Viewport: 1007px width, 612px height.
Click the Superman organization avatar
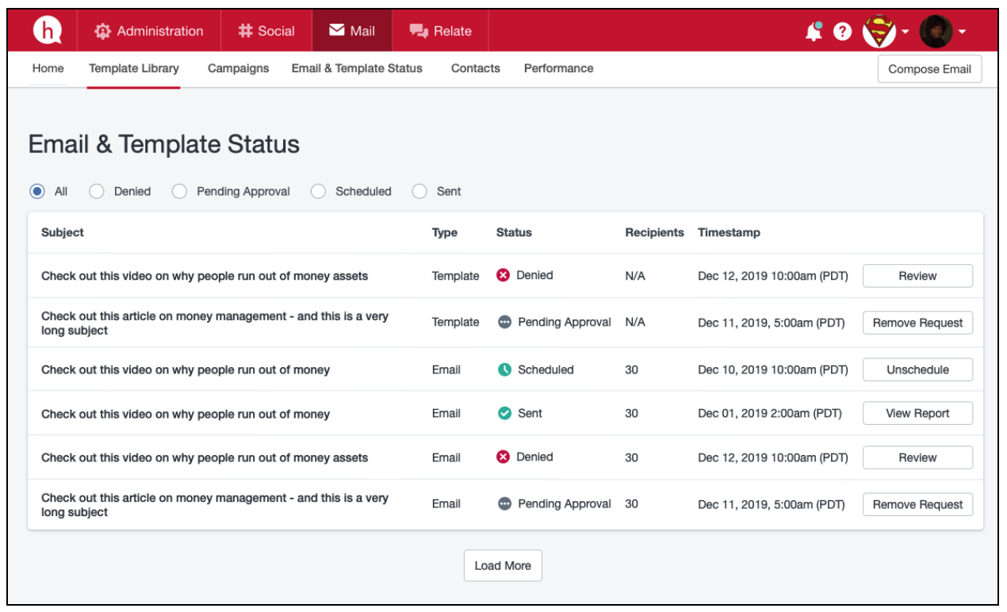pos(879,32)
